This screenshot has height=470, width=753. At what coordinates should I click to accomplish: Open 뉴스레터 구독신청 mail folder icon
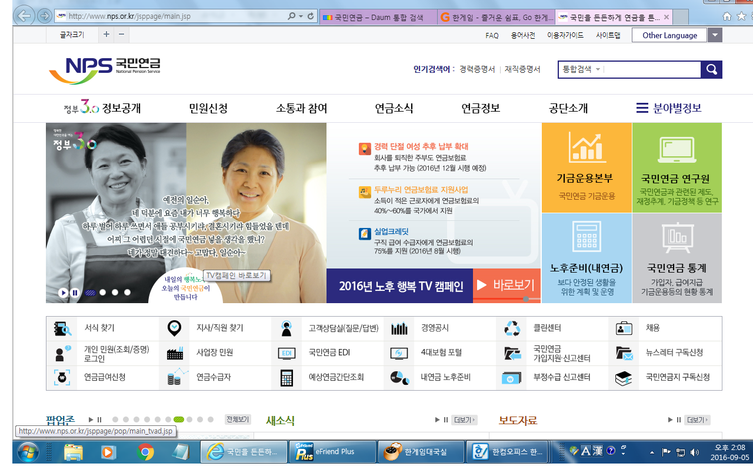(624, 353)
